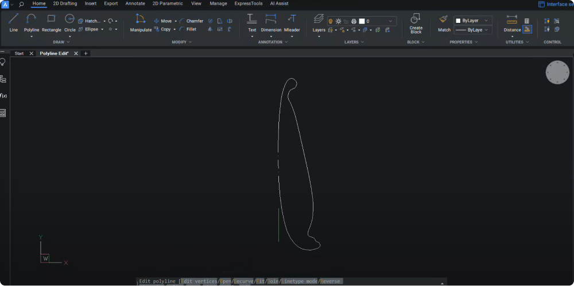Select the Rectangle tool
This screenshot has height=286, width=574.
click(51, 20)
